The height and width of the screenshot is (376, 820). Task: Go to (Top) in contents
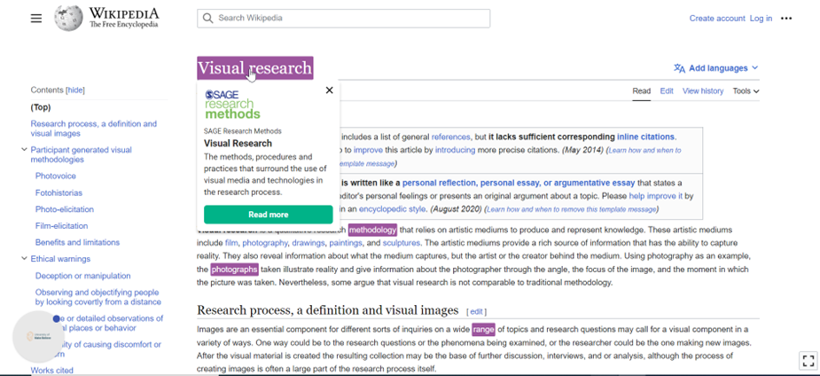(x=41, y=107)
